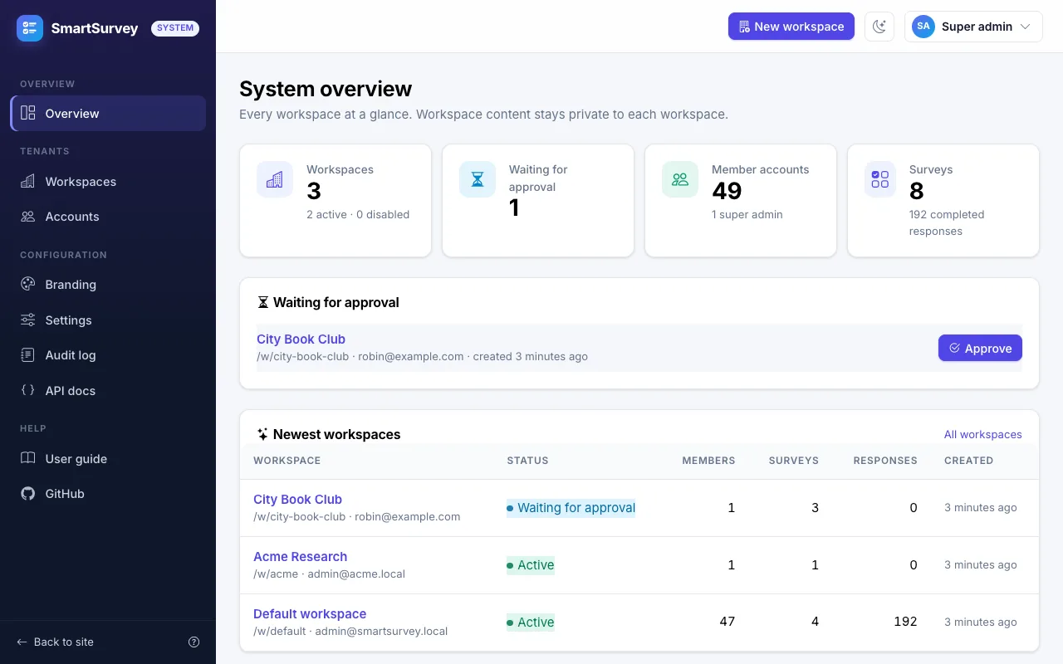Screen dimensions: 1063x664
Task: Click the New workspace button
Action: pyautogui.click(x=791, y=27)
